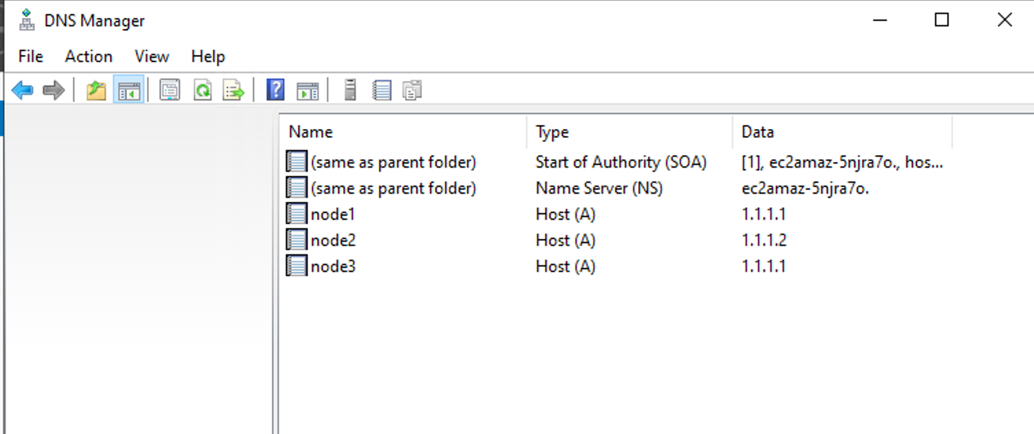Open the Action menu
1034x434 pixels.
88,56
